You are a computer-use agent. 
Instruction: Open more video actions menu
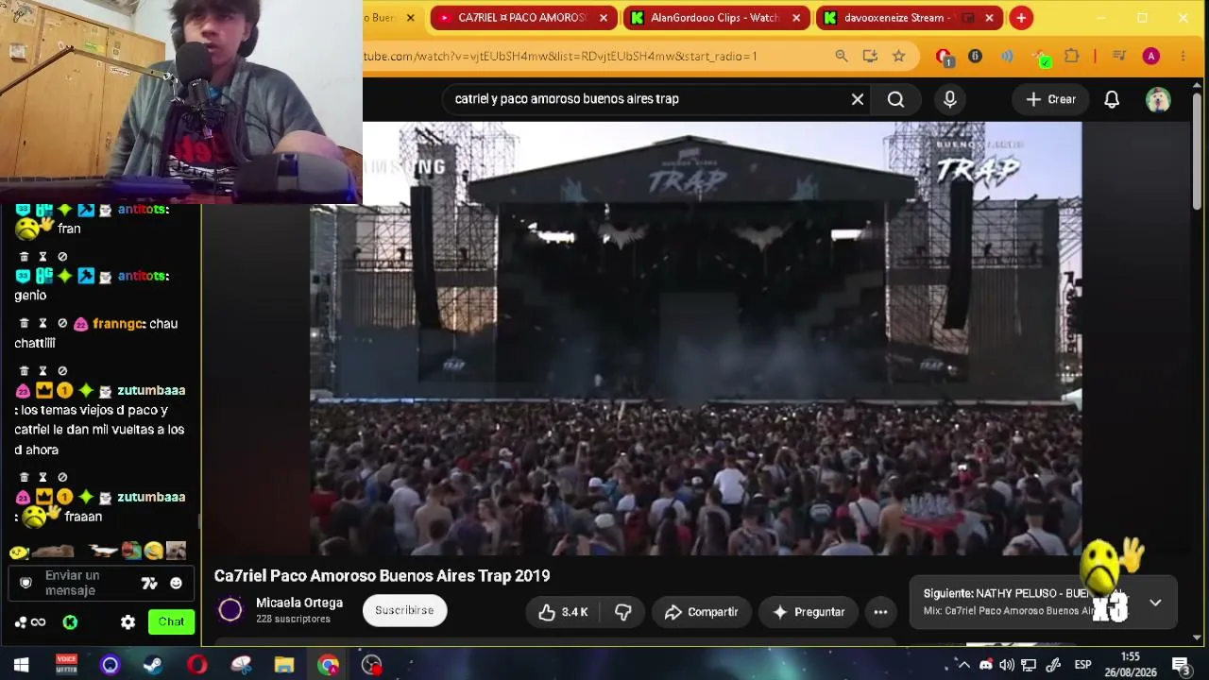point(880,612)
